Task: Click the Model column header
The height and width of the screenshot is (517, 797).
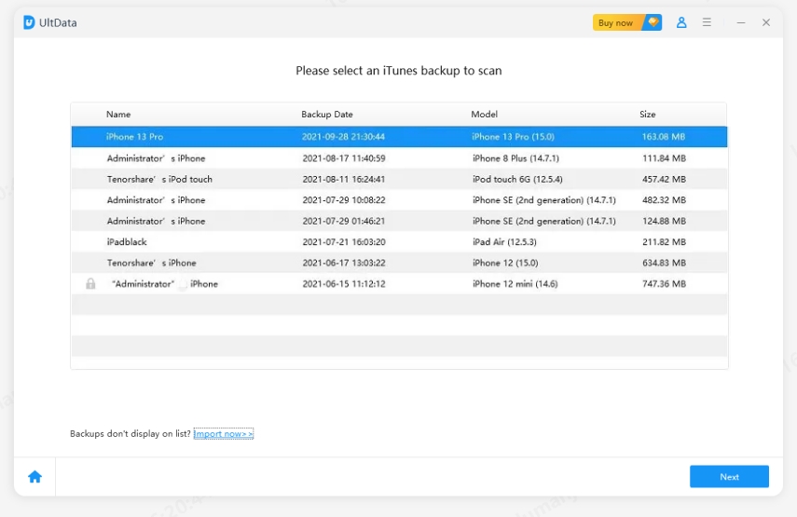Action: 484,115
